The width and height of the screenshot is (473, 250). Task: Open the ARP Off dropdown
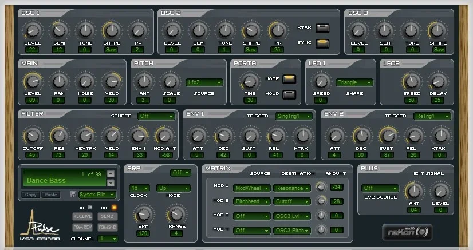tap(180, 173)
